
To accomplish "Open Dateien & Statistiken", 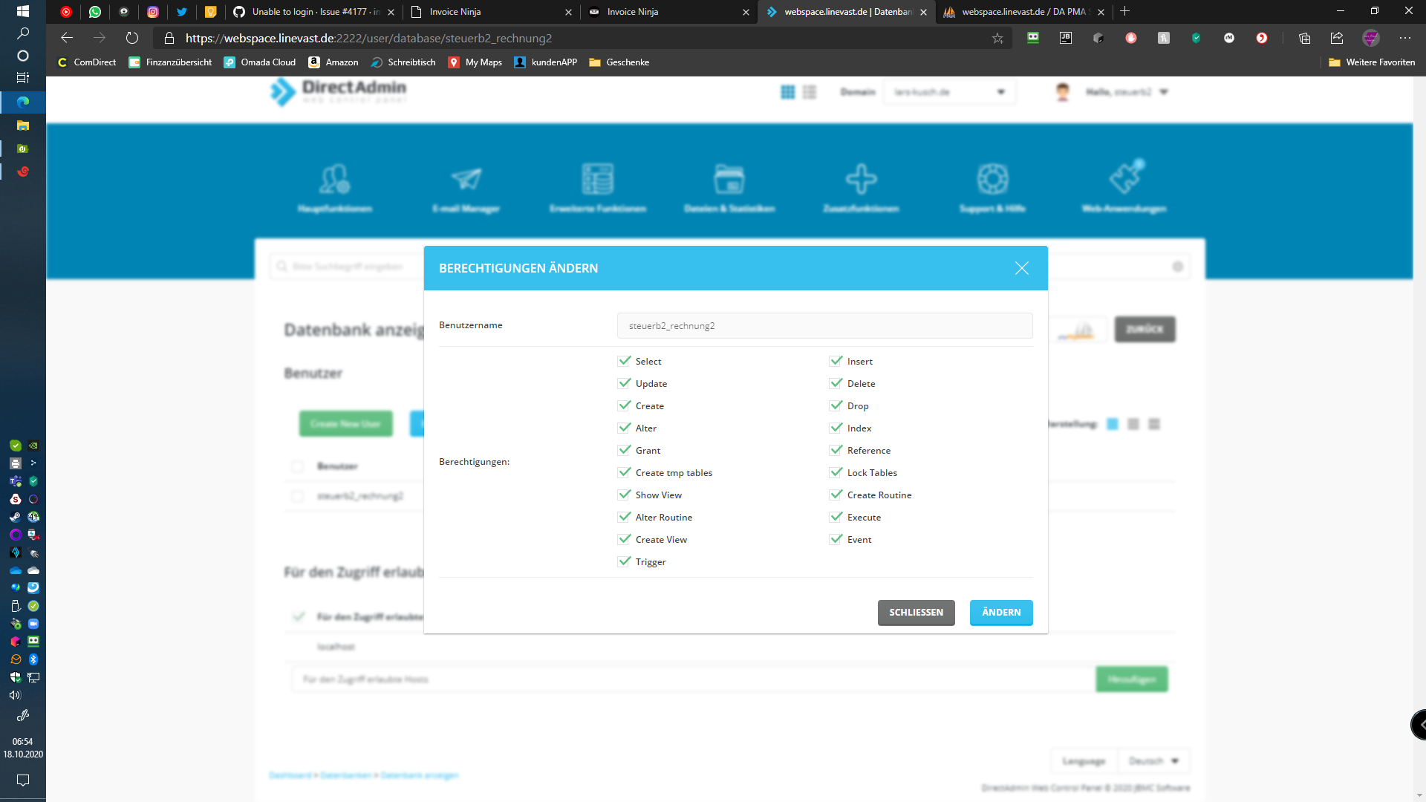I will coord(730,188).
